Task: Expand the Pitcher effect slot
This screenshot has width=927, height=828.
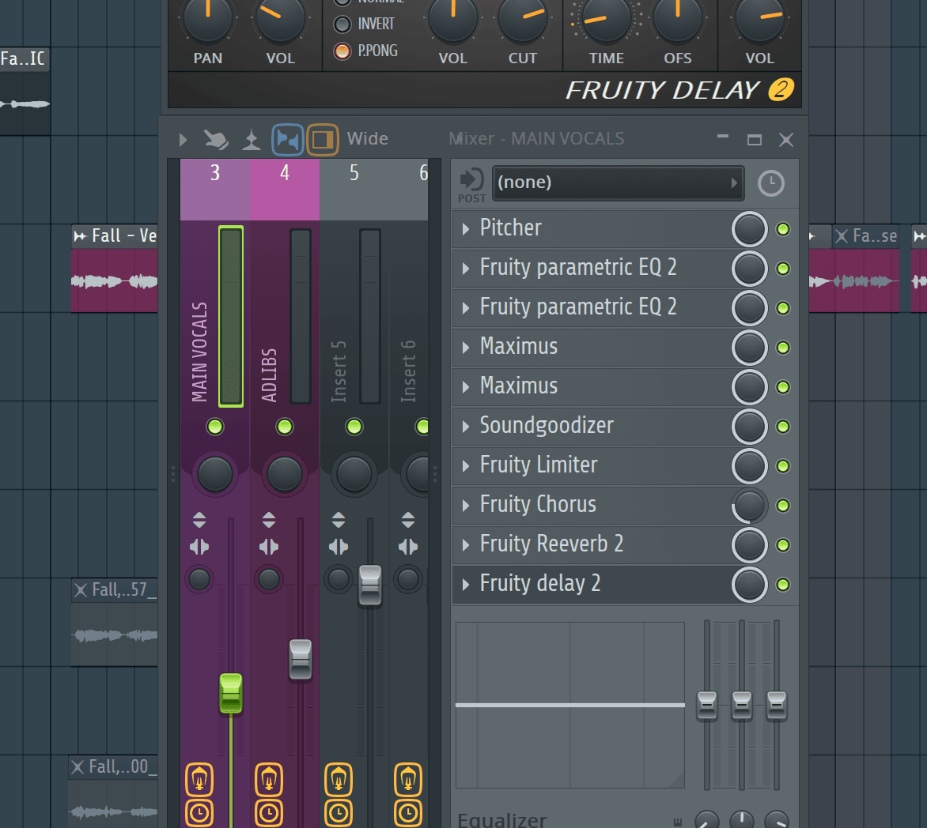Action: (x=466, y=228)
